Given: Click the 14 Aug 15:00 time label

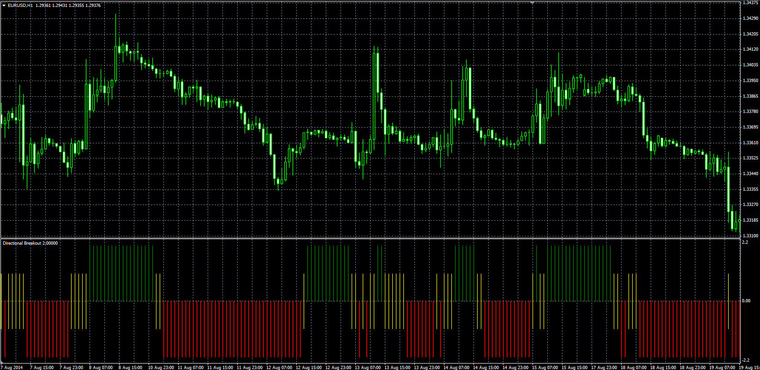Looking at the screenshot, I should click(x=486, y=368).
